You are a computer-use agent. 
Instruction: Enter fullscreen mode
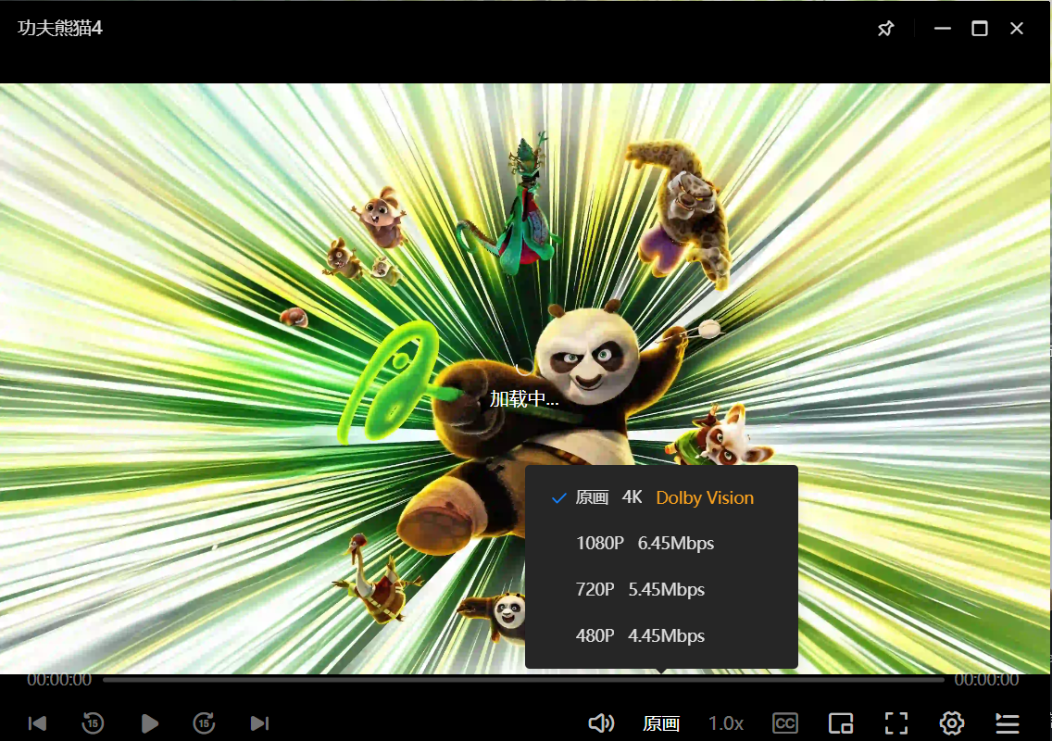(896, 722)
